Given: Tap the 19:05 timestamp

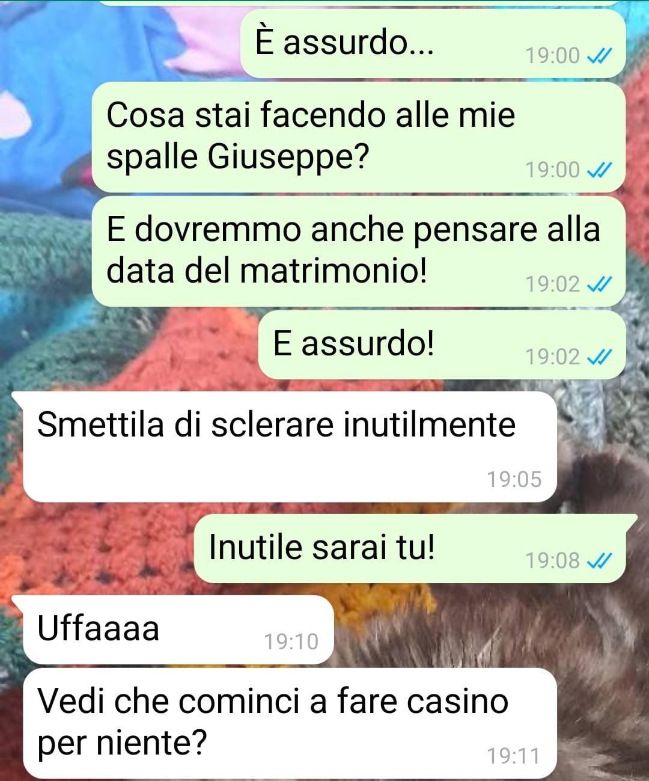Looking at the screenshot, I should 514,480.
